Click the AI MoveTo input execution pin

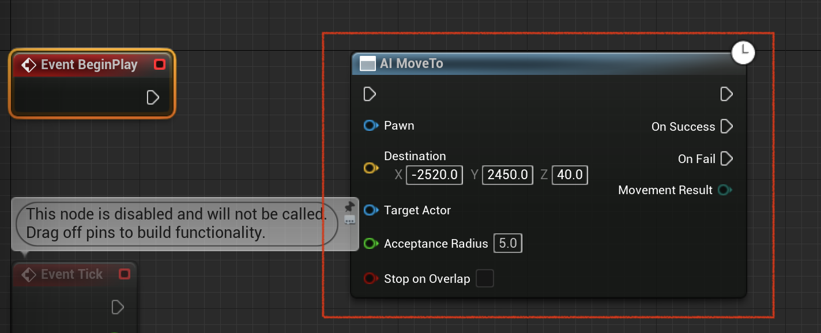[x=370, y=94]
